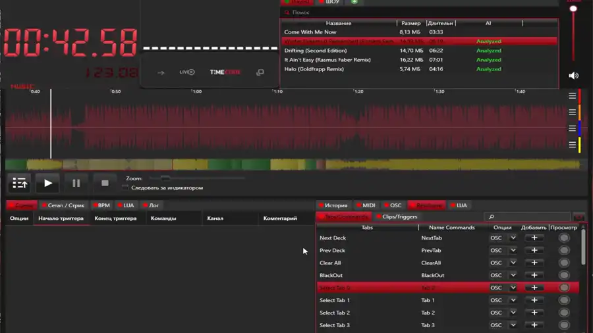Pause playback with the pause button
This screenshot has height=333, width=593.
[76, 183]
